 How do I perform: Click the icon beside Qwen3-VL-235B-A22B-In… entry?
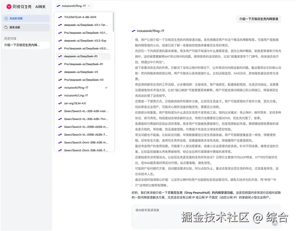coord(60,127)
